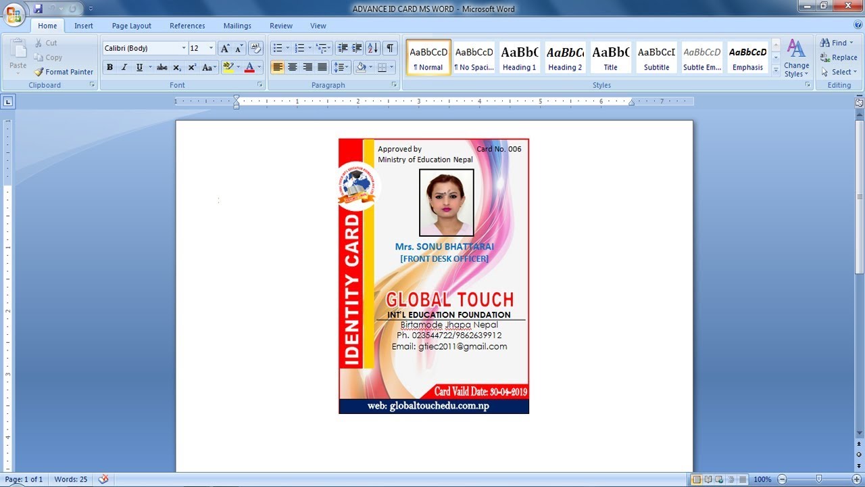
Task: Toggle Print Layout view
Action: (696, 480)
